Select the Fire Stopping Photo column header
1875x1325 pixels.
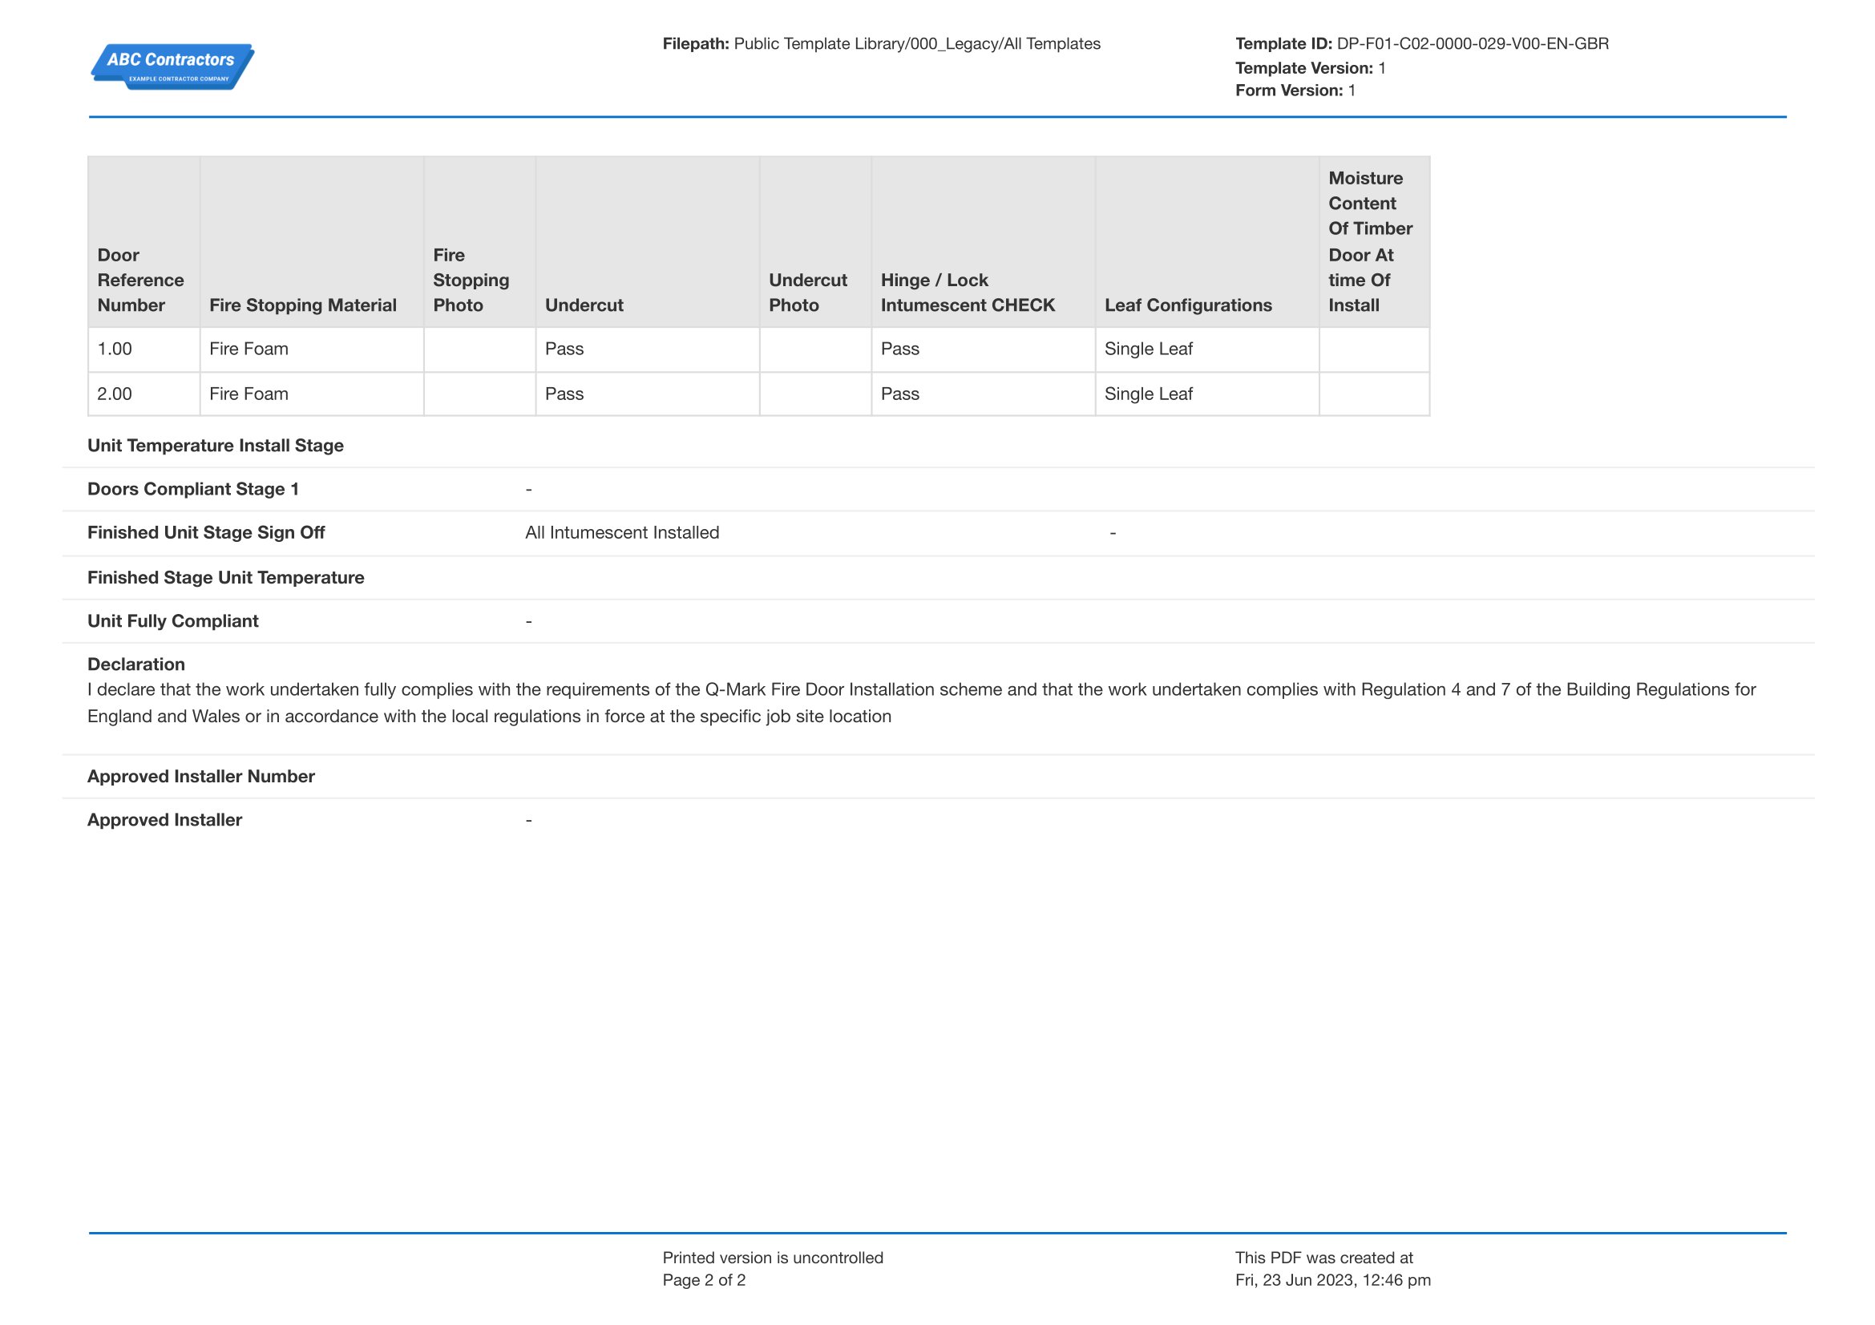pyautogui.click(x=471, y=279)
